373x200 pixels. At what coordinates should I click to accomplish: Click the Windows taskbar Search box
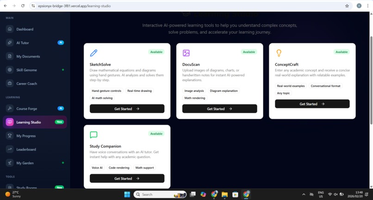tap(160, 194)
